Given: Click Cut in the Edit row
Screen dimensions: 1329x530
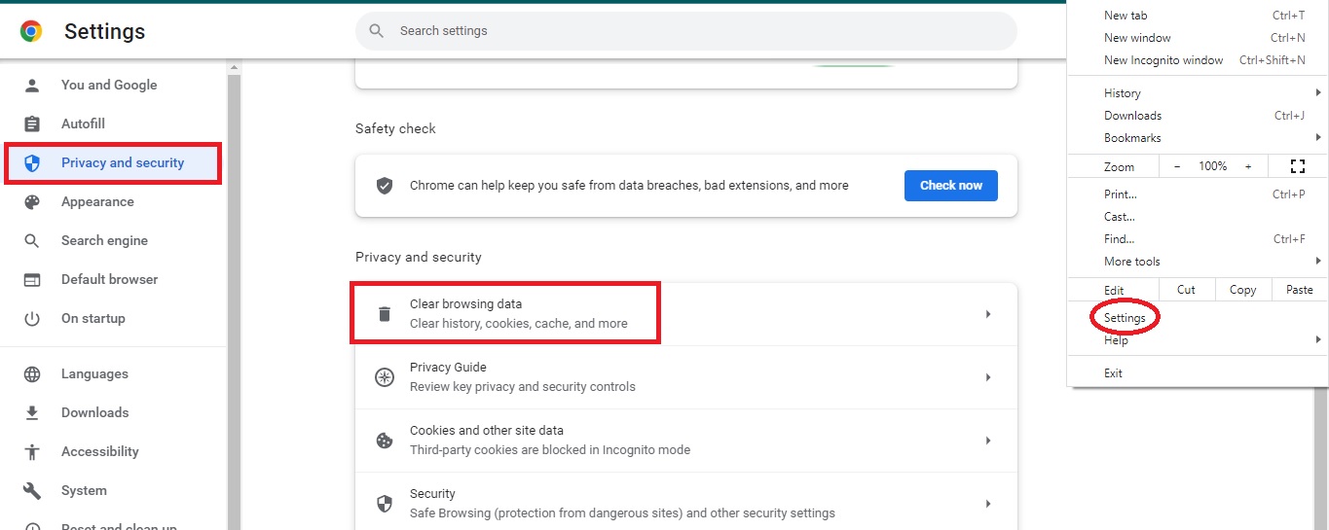Looking at the screenshot, I should pyautogui.click(x=1186, y=290).
